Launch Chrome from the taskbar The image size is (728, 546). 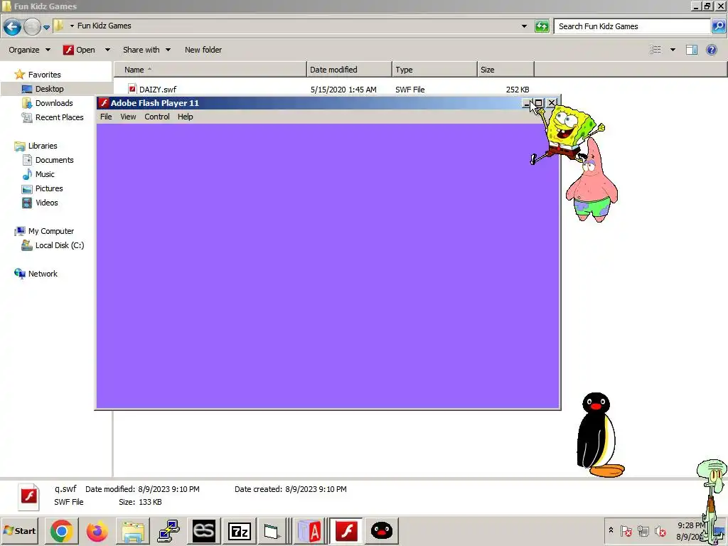[x=62, y=530]
